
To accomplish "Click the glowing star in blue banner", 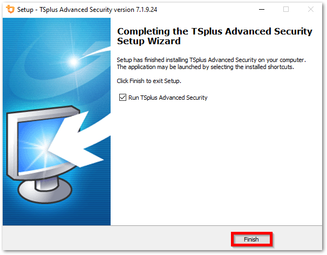I will coord(73,61).
